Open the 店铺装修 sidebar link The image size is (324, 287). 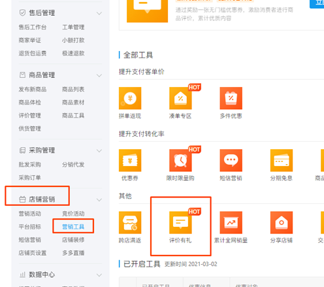73,240
